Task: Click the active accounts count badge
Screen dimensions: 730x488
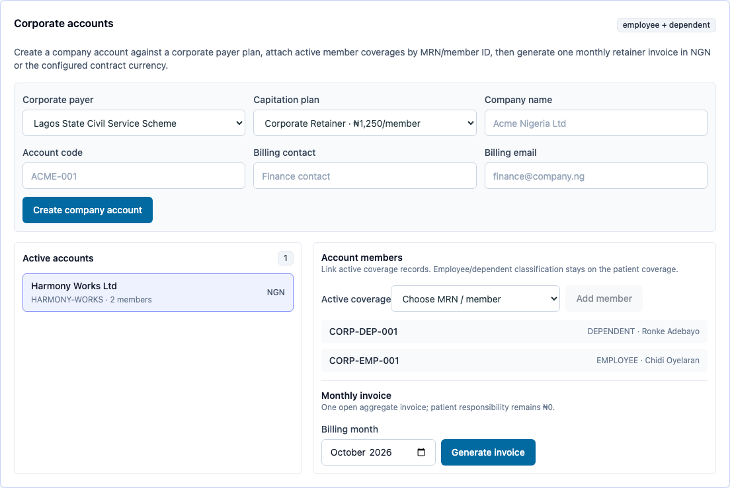Action: (286, 258)
